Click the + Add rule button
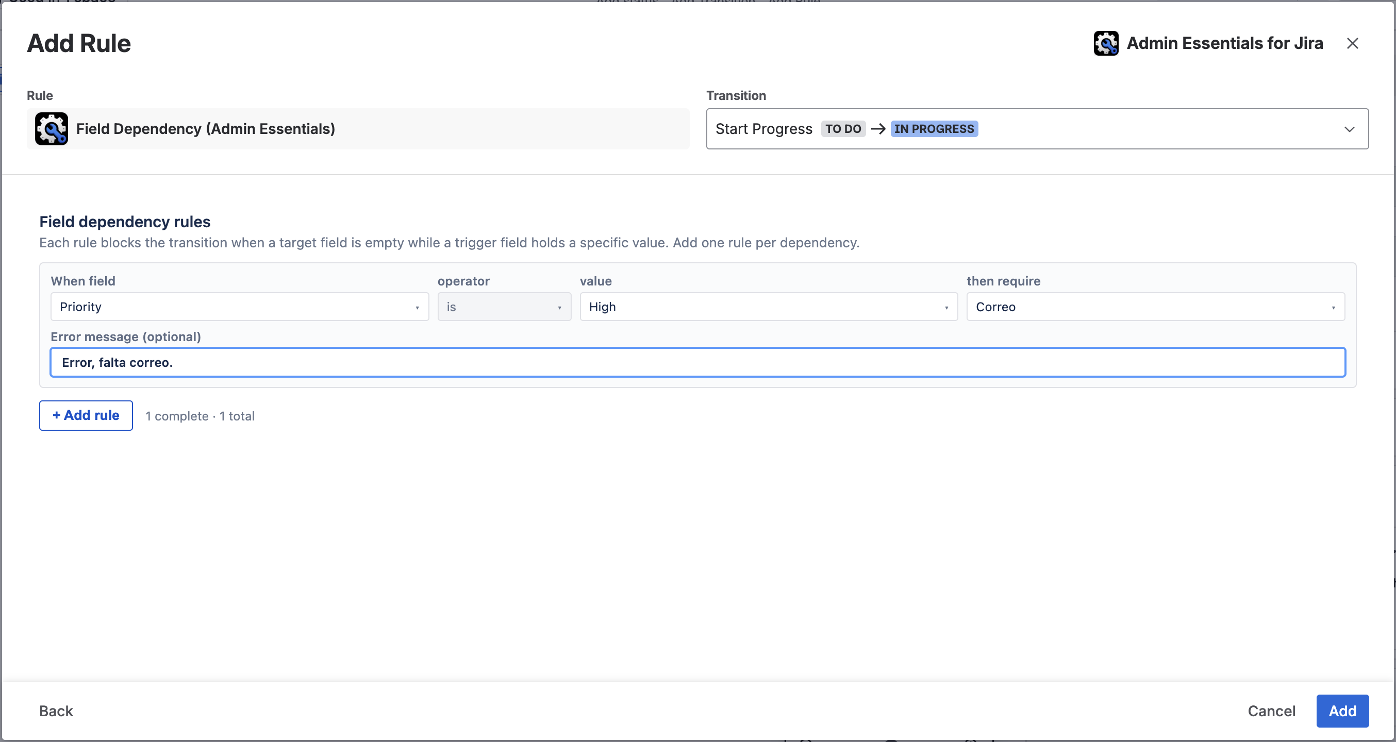The width and height of the screenshot is (1396, 742). click(x=86, y=415)
